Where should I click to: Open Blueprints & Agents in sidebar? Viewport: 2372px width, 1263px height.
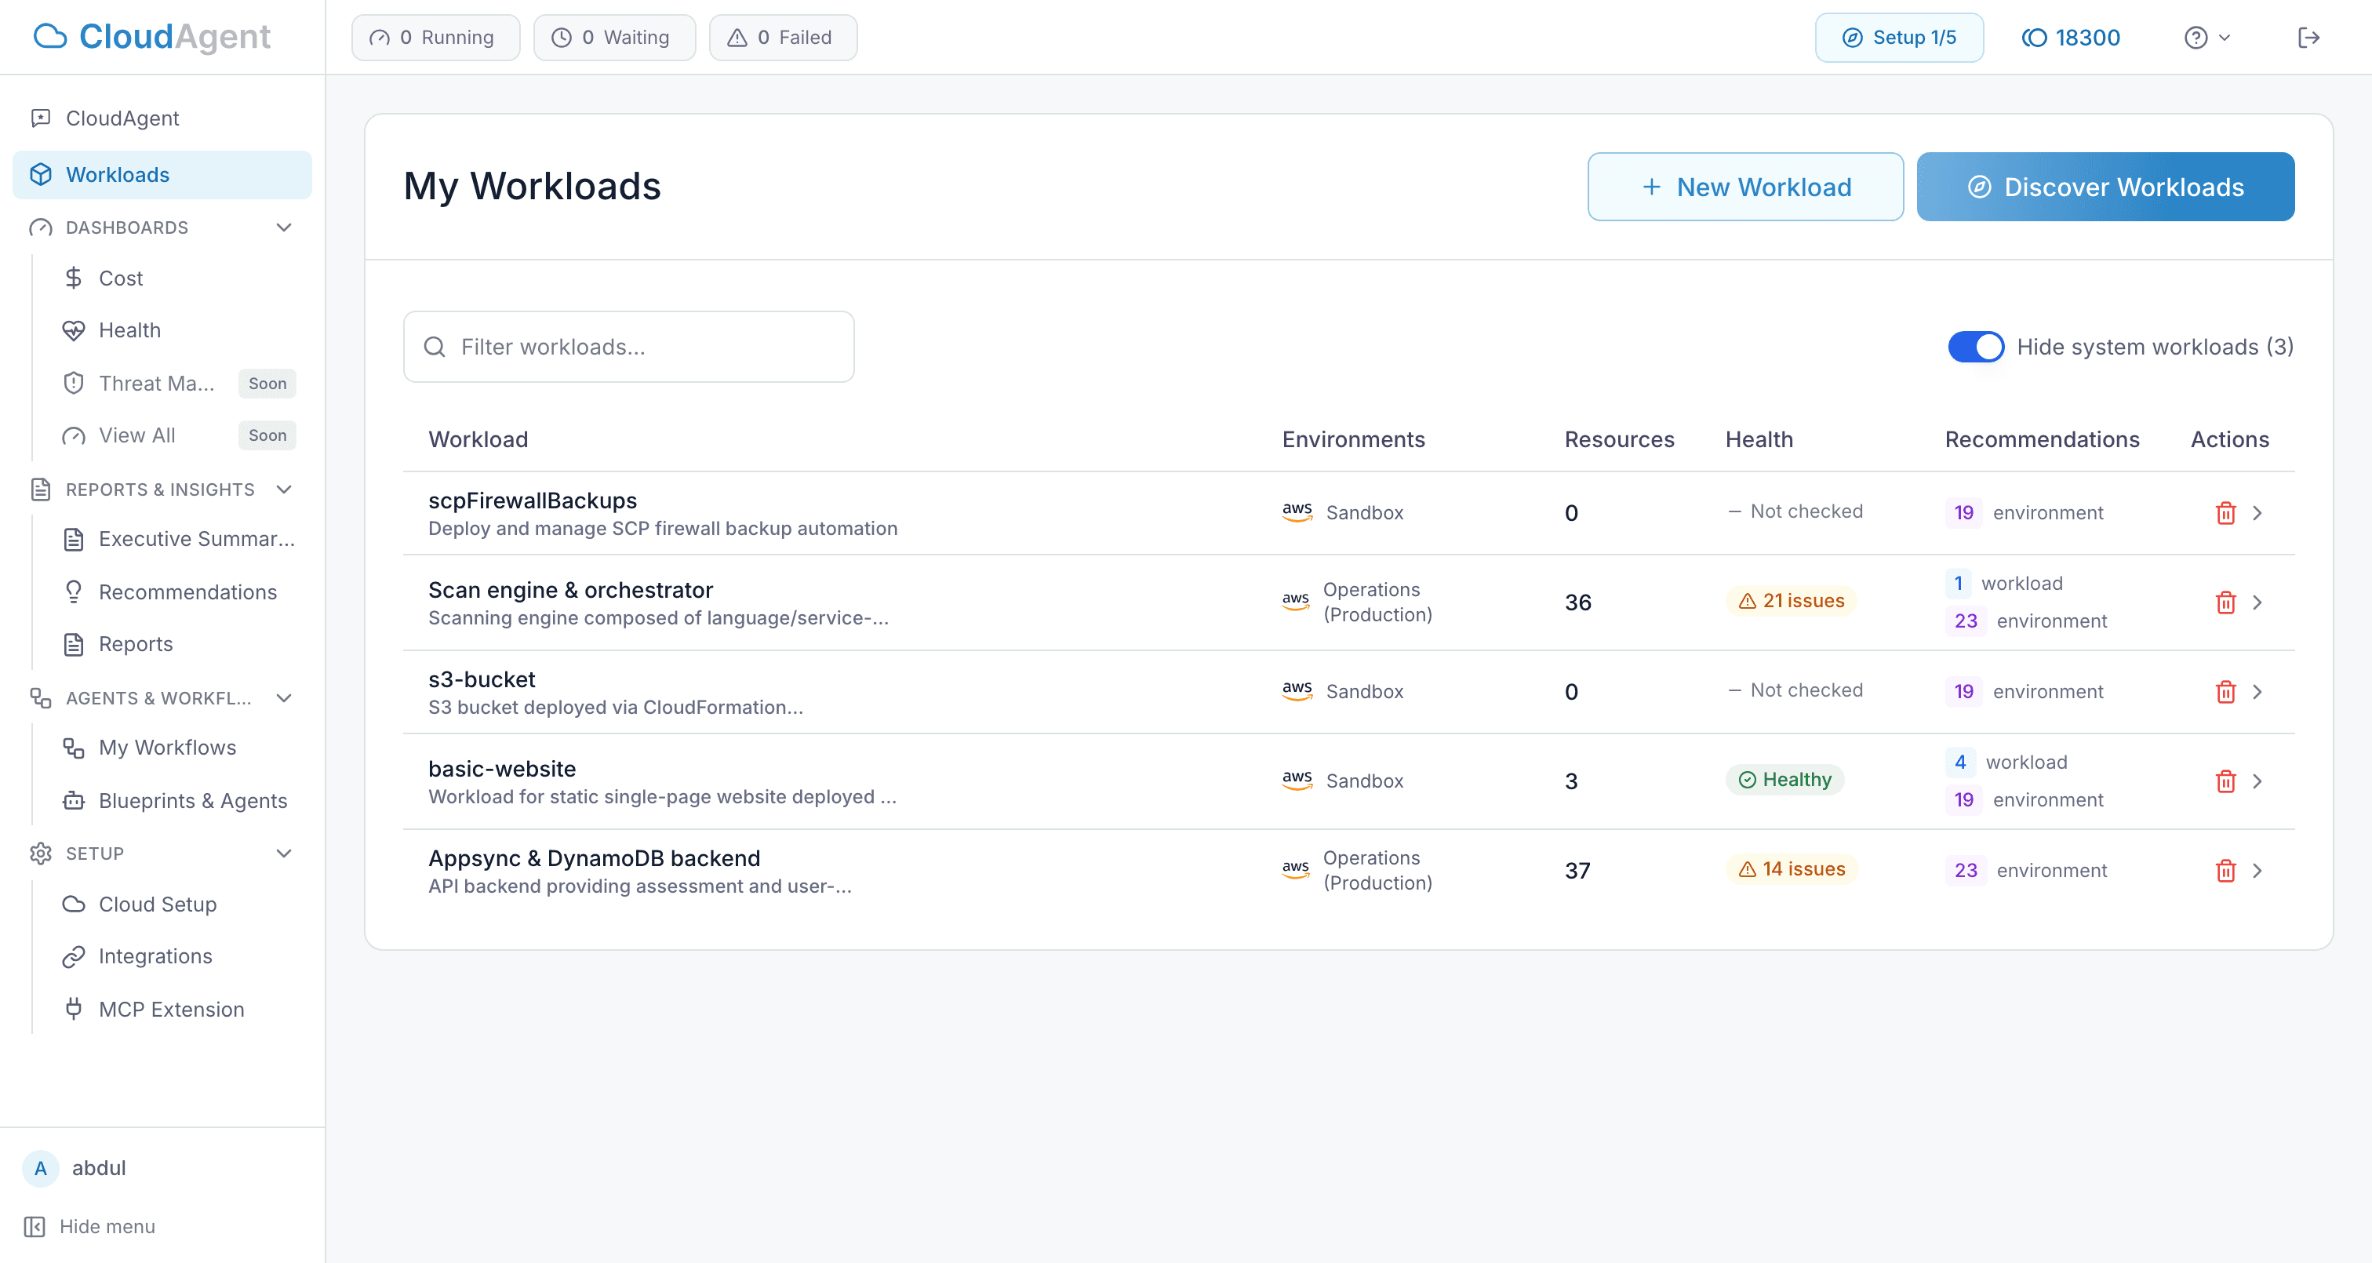point(191,800)
